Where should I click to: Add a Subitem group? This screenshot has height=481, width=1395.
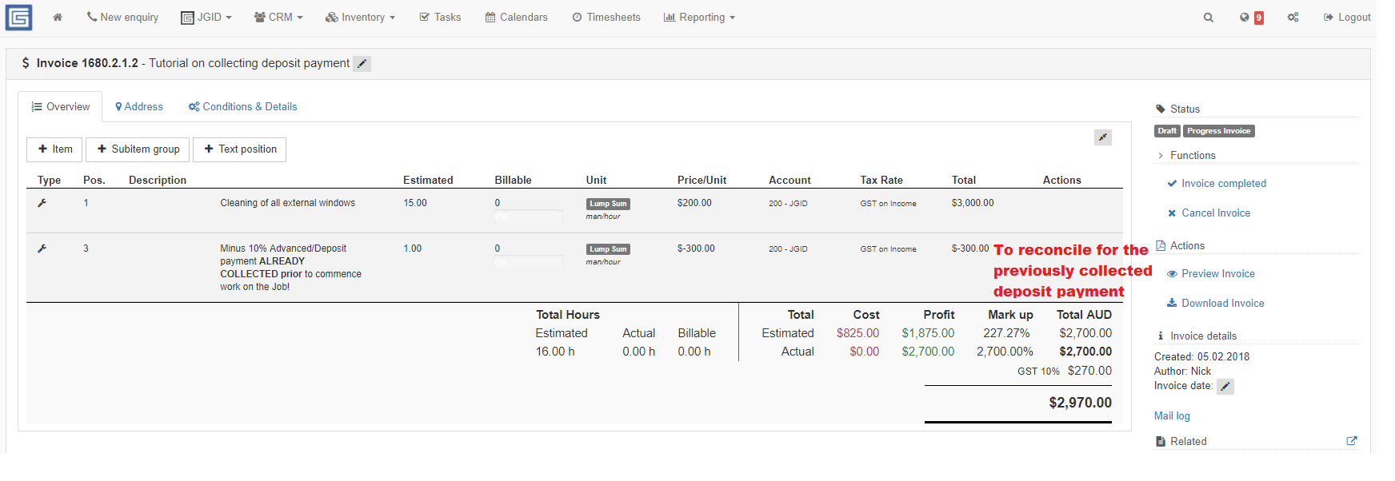click(x=138, y=149)
